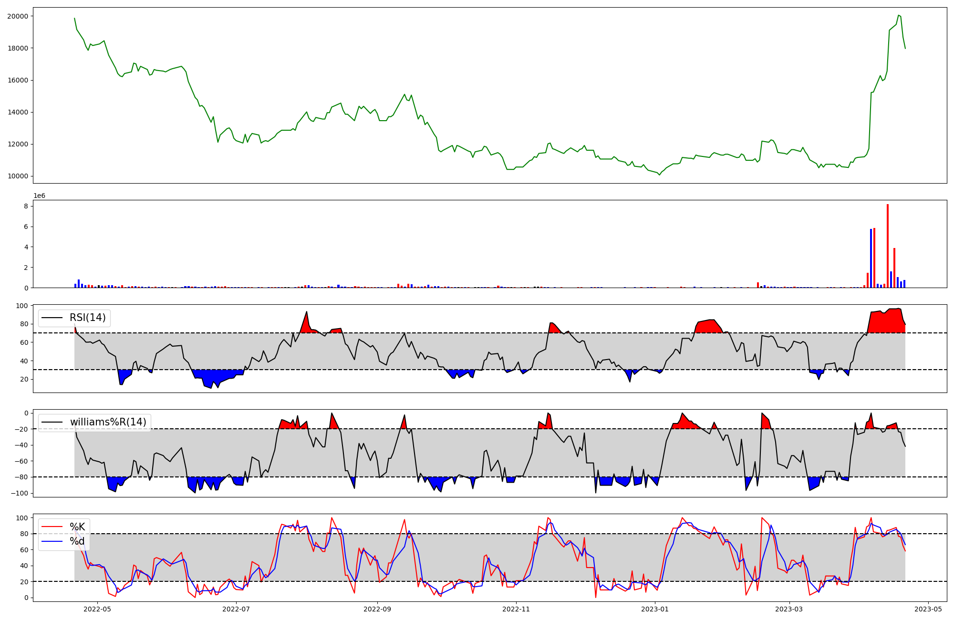Click the RSI(14) legend label
This screenshot has width=954, height=620.
coord(88,318)
